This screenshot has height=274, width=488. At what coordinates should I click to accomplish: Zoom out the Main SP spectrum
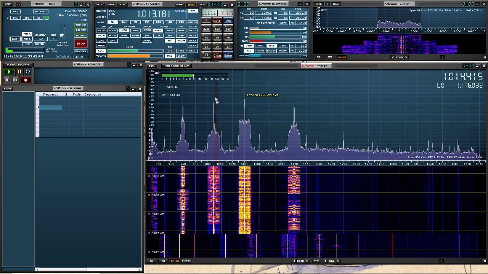(x=294, y=261)
